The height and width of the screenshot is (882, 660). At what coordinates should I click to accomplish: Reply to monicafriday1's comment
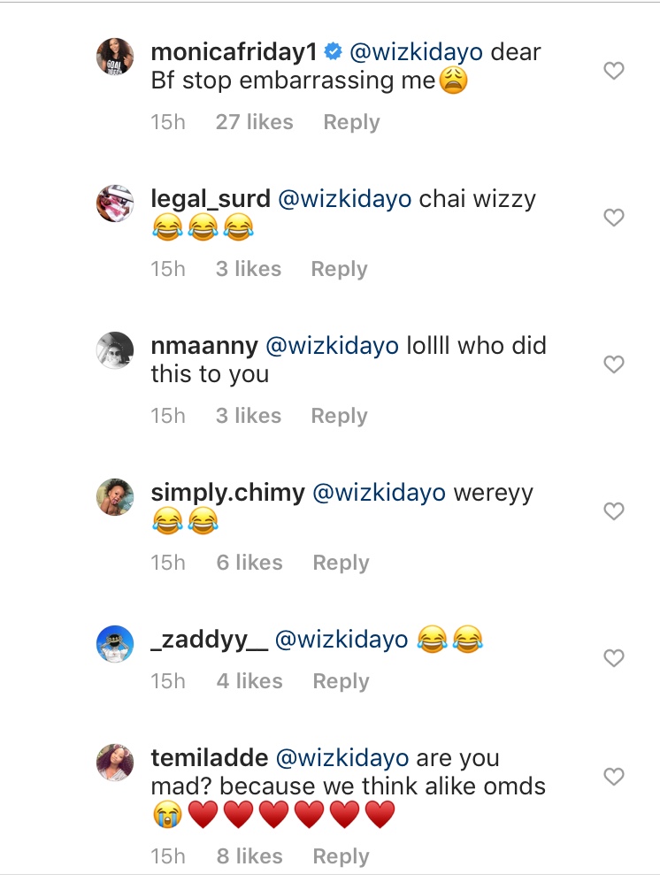point(351,122)
